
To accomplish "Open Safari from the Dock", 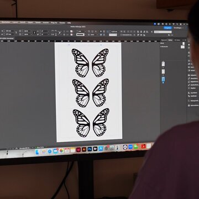I will click(x=50, y=151).
